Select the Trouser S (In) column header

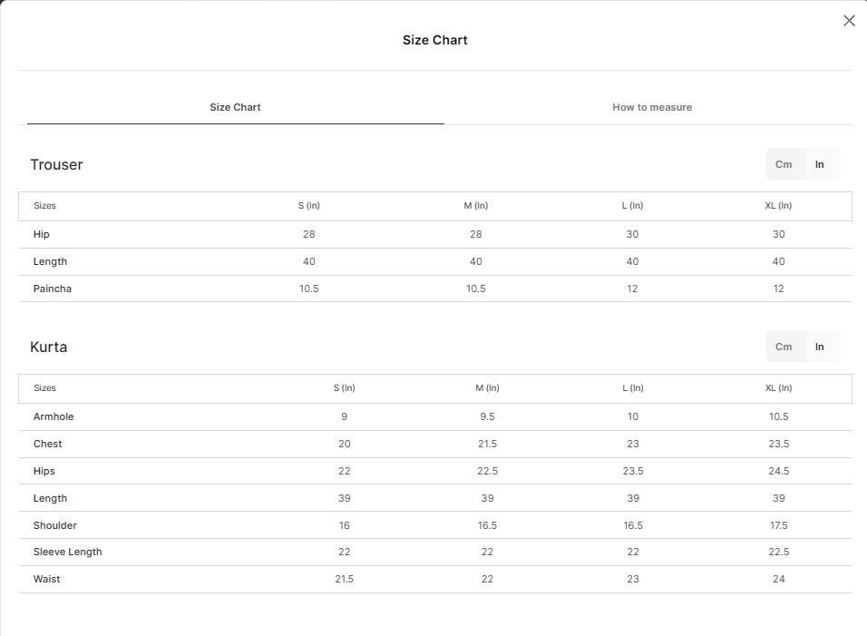click(x=309, y=206)
